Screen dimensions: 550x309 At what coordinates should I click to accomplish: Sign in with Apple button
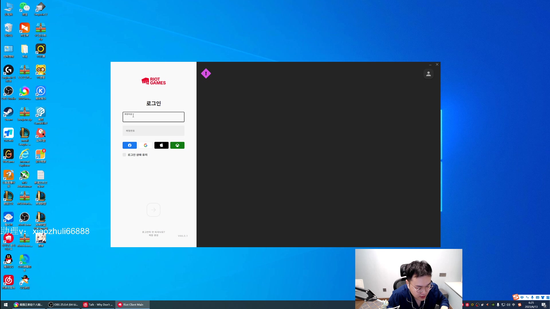(161, 145)
